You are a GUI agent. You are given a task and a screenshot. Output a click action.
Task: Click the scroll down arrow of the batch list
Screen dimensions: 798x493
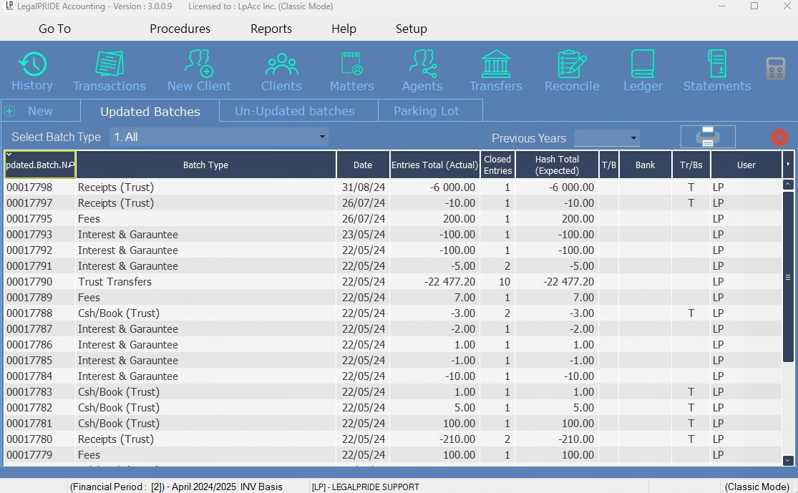click(x=788, y=461)
